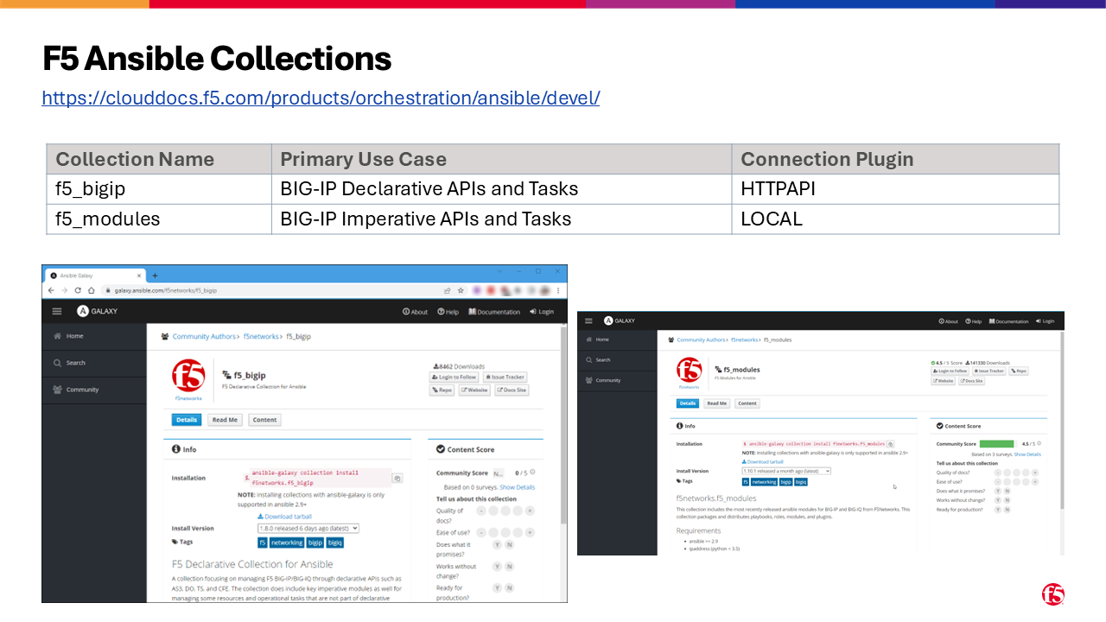Open the clouddocs.f5.com Ansible documentation link
The width and height of the screenshot is (1106, 622).
click(x=321, y=98)
